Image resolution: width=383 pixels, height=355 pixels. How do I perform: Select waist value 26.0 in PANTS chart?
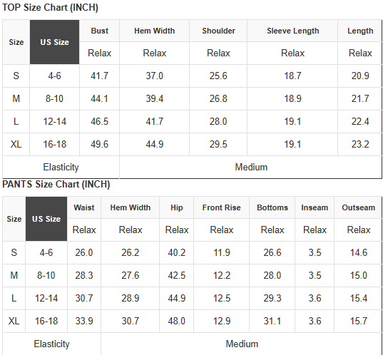tap(83, 252)
